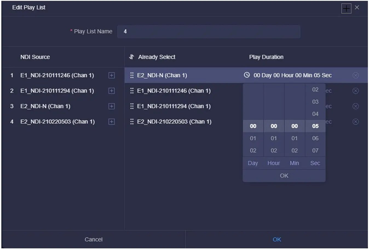369x250 pixels.
Task: Add E1_NDI-210111246 source with plus icon
Action: point(111,75)
